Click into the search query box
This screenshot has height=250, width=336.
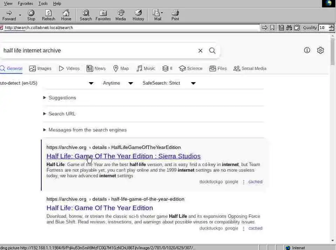coord(99,51)
